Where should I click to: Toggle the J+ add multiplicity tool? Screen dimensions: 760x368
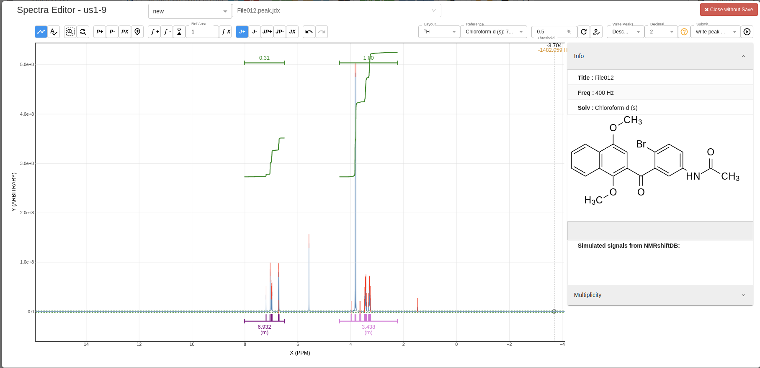[x=242, y=32]
